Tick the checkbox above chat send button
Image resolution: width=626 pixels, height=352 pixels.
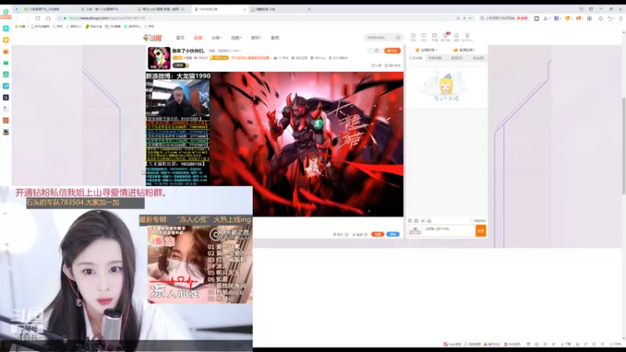click(472, 221)
